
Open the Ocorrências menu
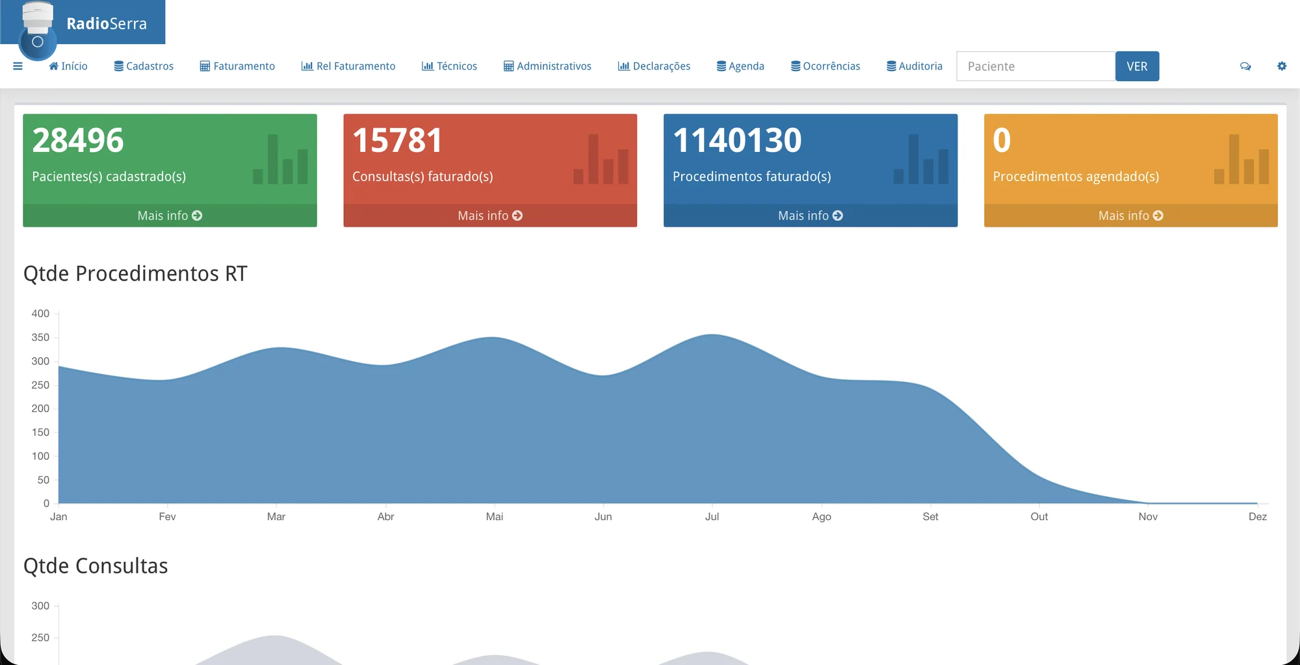(825, 66)
